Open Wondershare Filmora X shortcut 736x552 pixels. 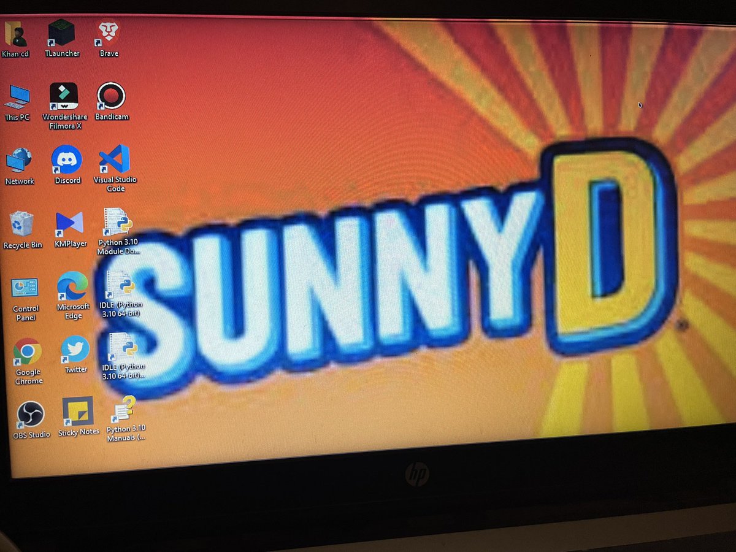pyautogui.click(x=63, y=97)
